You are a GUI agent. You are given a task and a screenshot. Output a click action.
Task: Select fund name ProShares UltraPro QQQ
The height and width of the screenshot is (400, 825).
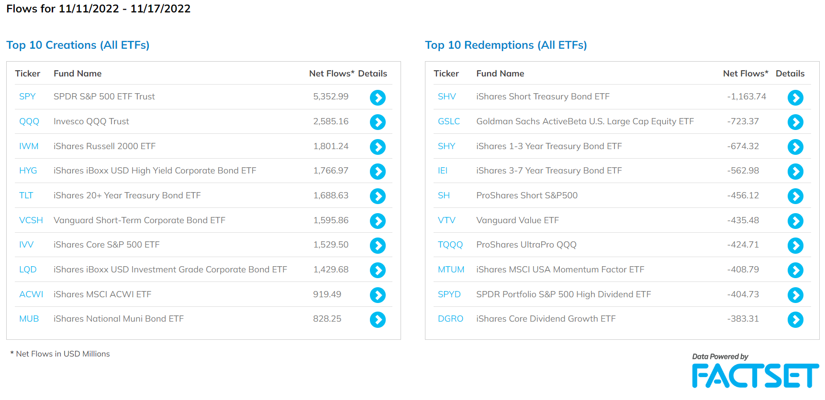(x=526, y=245)
